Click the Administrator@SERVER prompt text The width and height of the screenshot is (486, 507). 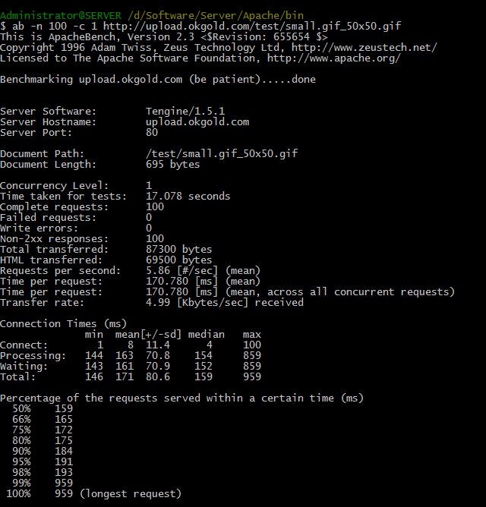[x=61, y=15]
